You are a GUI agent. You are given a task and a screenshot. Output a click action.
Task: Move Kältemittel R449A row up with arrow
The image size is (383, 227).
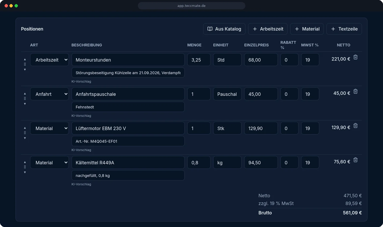[25, 162]
